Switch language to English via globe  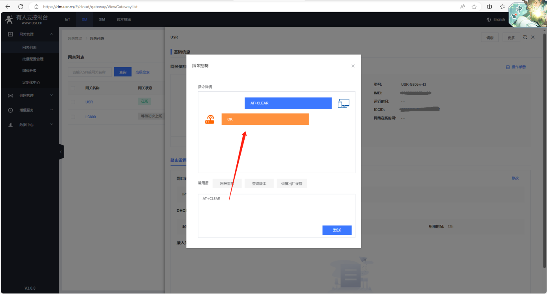pyautogui.click(x=496, y=19)
